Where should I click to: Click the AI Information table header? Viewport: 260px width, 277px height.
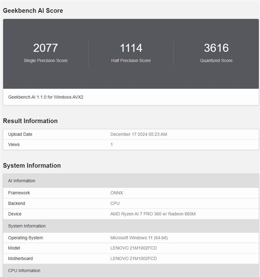pos(22,181)
